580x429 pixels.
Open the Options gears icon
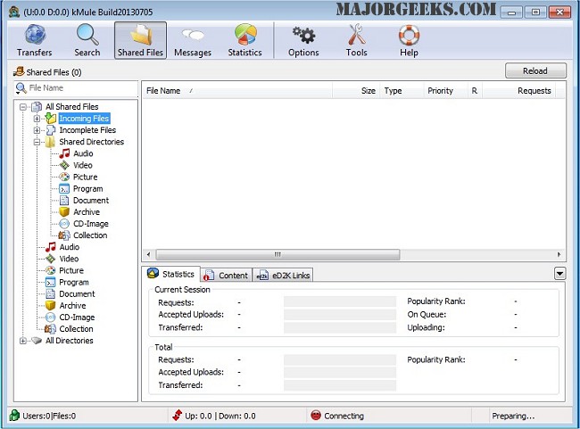coord(303,36)
